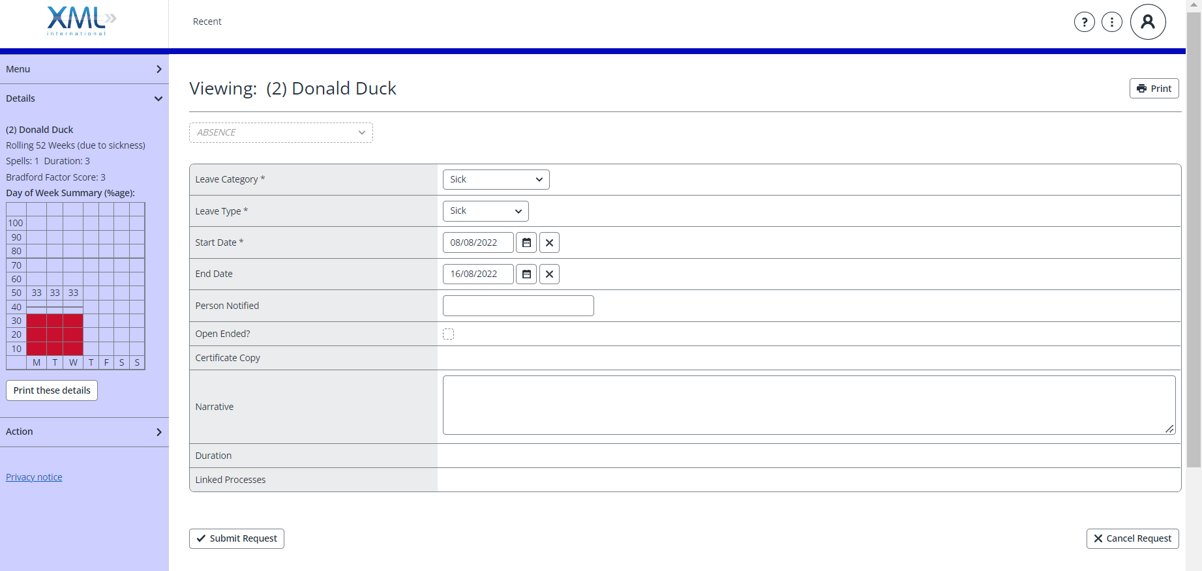Click the red Monday bar in chart
The height and width of the screenshot is (571, 1202).
pyautogui.click(x=37, y=334)
